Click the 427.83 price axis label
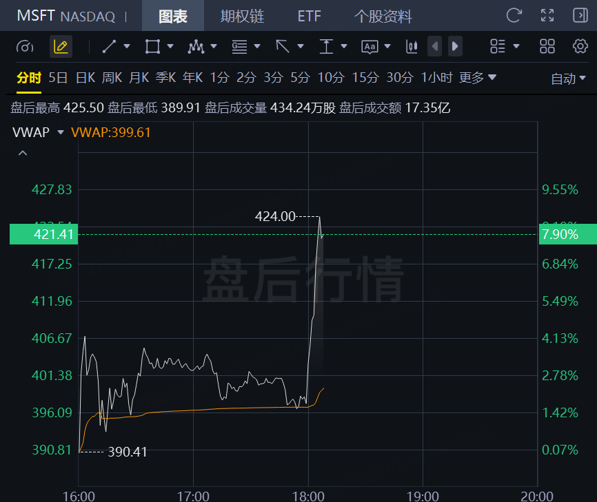 (x=52, y=189)
